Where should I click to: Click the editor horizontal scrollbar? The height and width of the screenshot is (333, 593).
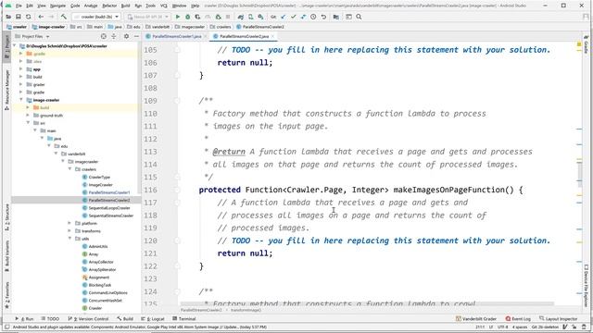point(367,303)
